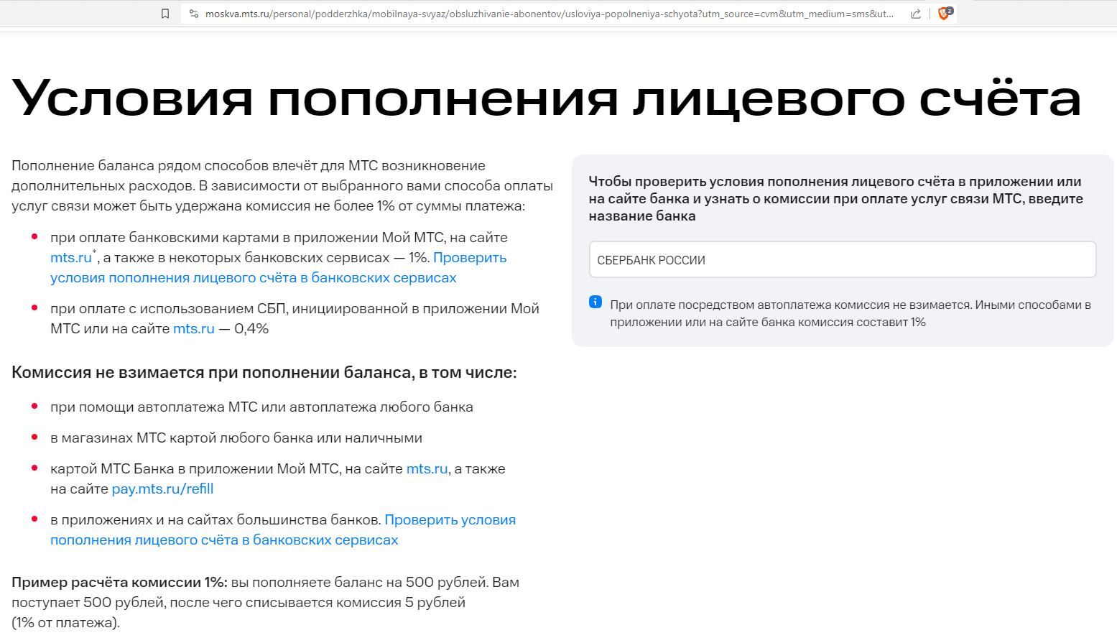Open the pay.mts.ru/refill link
The width and height of the screenshot is (1117, 643).
(x=162, y=489)
